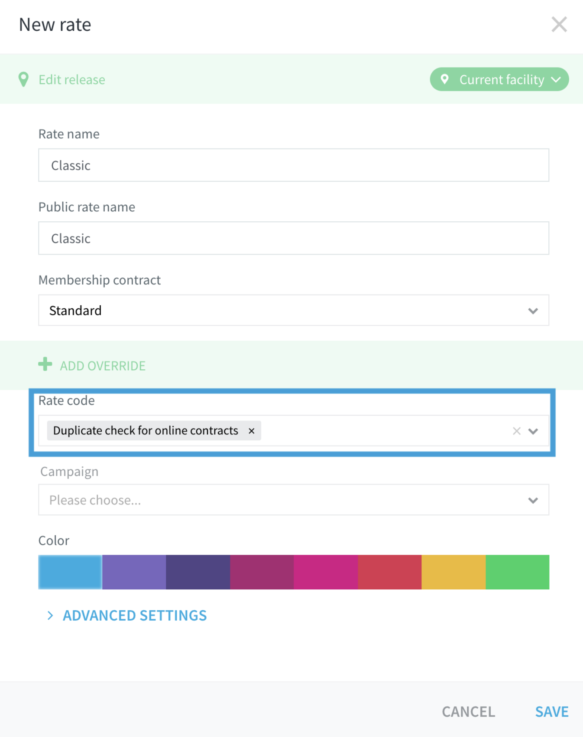The height and width of the screenshot is (737, 583).
Task: Remove the Duplicate check for online contracts tag
Action: (x=251, y=431)
